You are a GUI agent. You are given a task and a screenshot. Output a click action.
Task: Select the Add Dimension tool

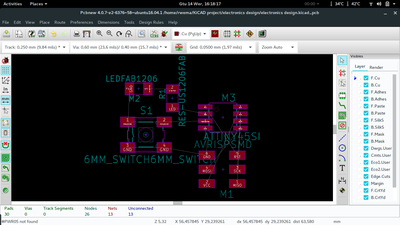[x=342, y=181]
